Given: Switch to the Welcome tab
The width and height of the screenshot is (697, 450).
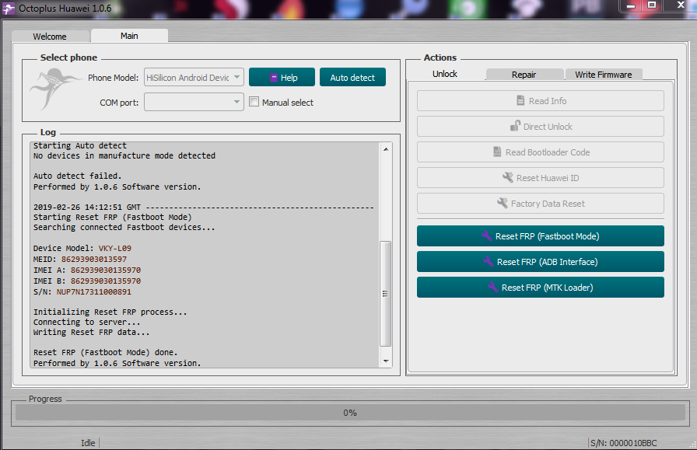Looking at the screenshot, I should 50,37.
